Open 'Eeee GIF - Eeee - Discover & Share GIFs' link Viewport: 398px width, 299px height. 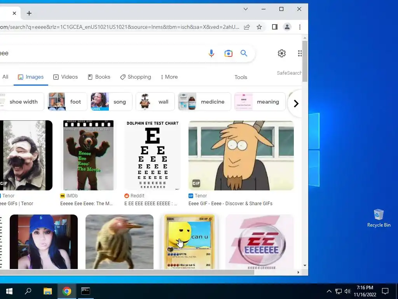click(230, 203)
